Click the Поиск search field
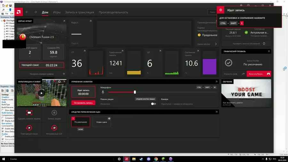 click(x=212, y=12)
